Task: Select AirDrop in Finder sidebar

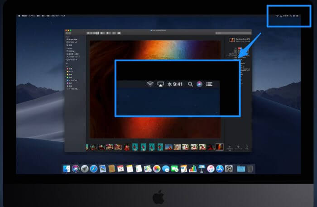Action: (x=71, y=51)
